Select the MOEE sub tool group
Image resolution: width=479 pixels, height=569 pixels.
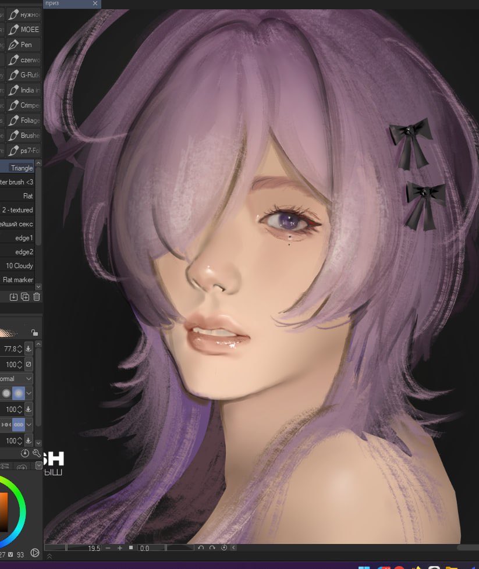click(24, 30)
